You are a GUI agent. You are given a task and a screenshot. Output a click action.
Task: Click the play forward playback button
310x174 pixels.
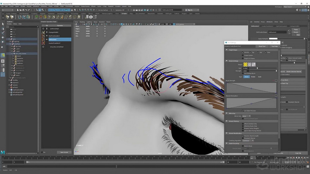click(x=299, y=158)
